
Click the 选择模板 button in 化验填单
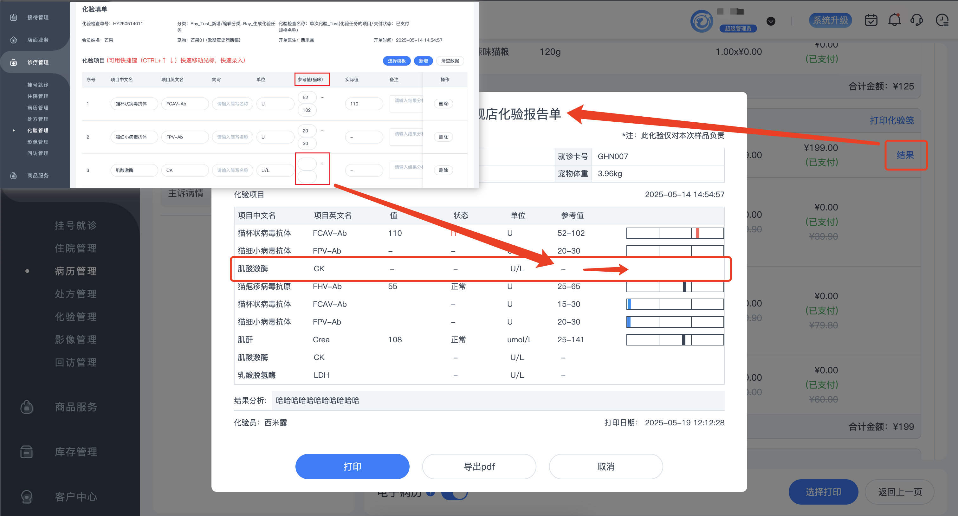pos(397,61)
